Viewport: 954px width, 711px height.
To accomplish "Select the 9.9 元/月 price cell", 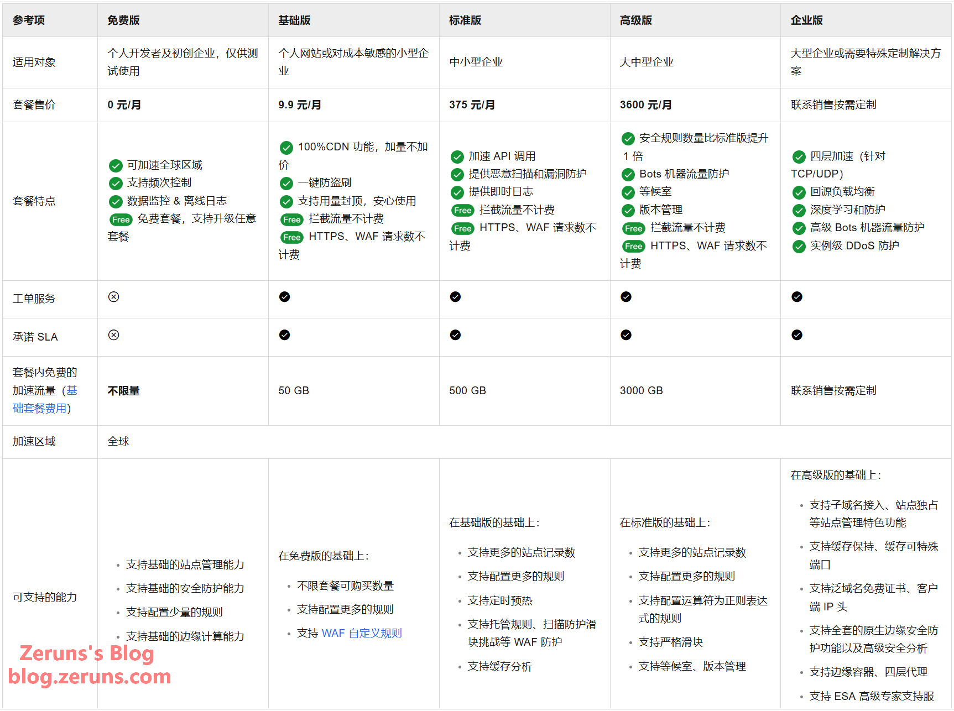I will point(299,105).
